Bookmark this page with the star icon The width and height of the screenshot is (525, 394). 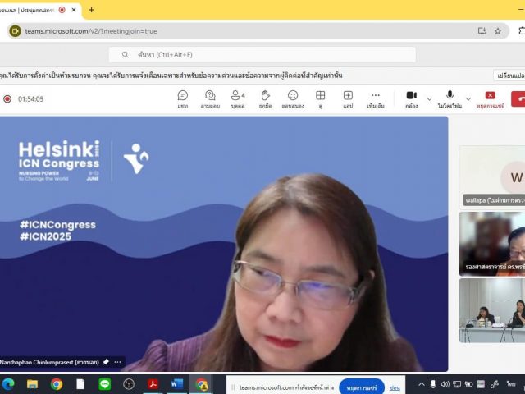click(498, 31)
